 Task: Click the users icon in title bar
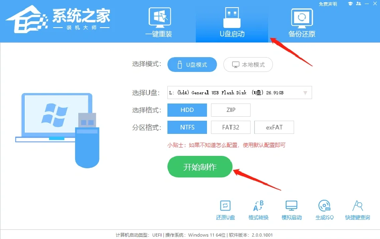358,4
